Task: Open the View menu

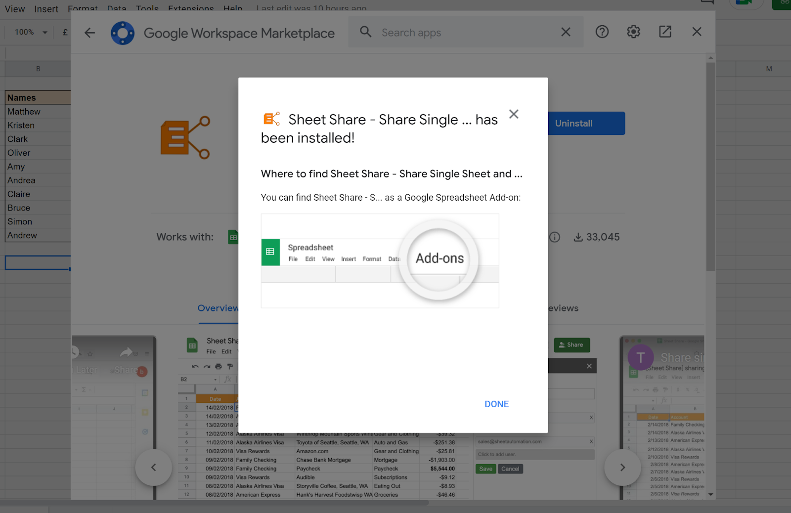Action: [x=15, y=9]
